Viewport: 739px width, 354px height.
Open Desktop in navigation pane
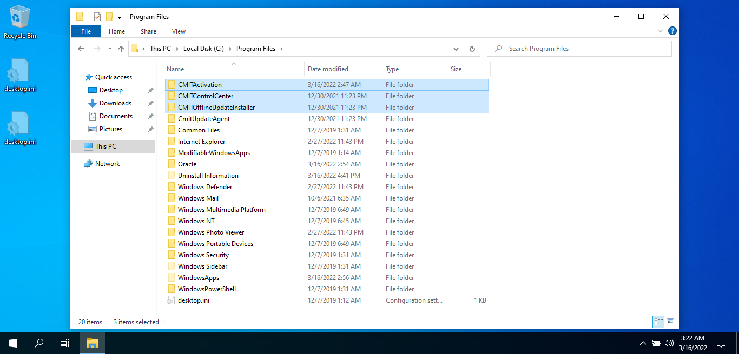(x=111, y=90)
